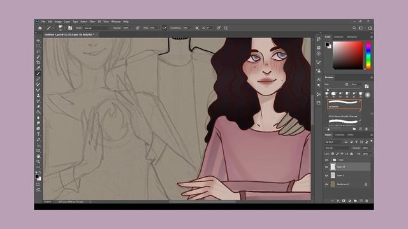This screenshot has height=229, width=408.
Task: Select the Rectangular Marquee tool
Action: (38, 46)
